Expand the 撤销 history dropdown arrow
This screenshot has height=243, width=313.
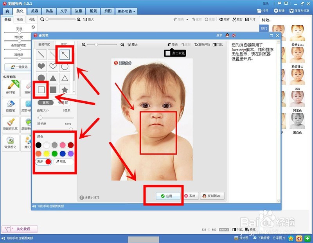187,20
